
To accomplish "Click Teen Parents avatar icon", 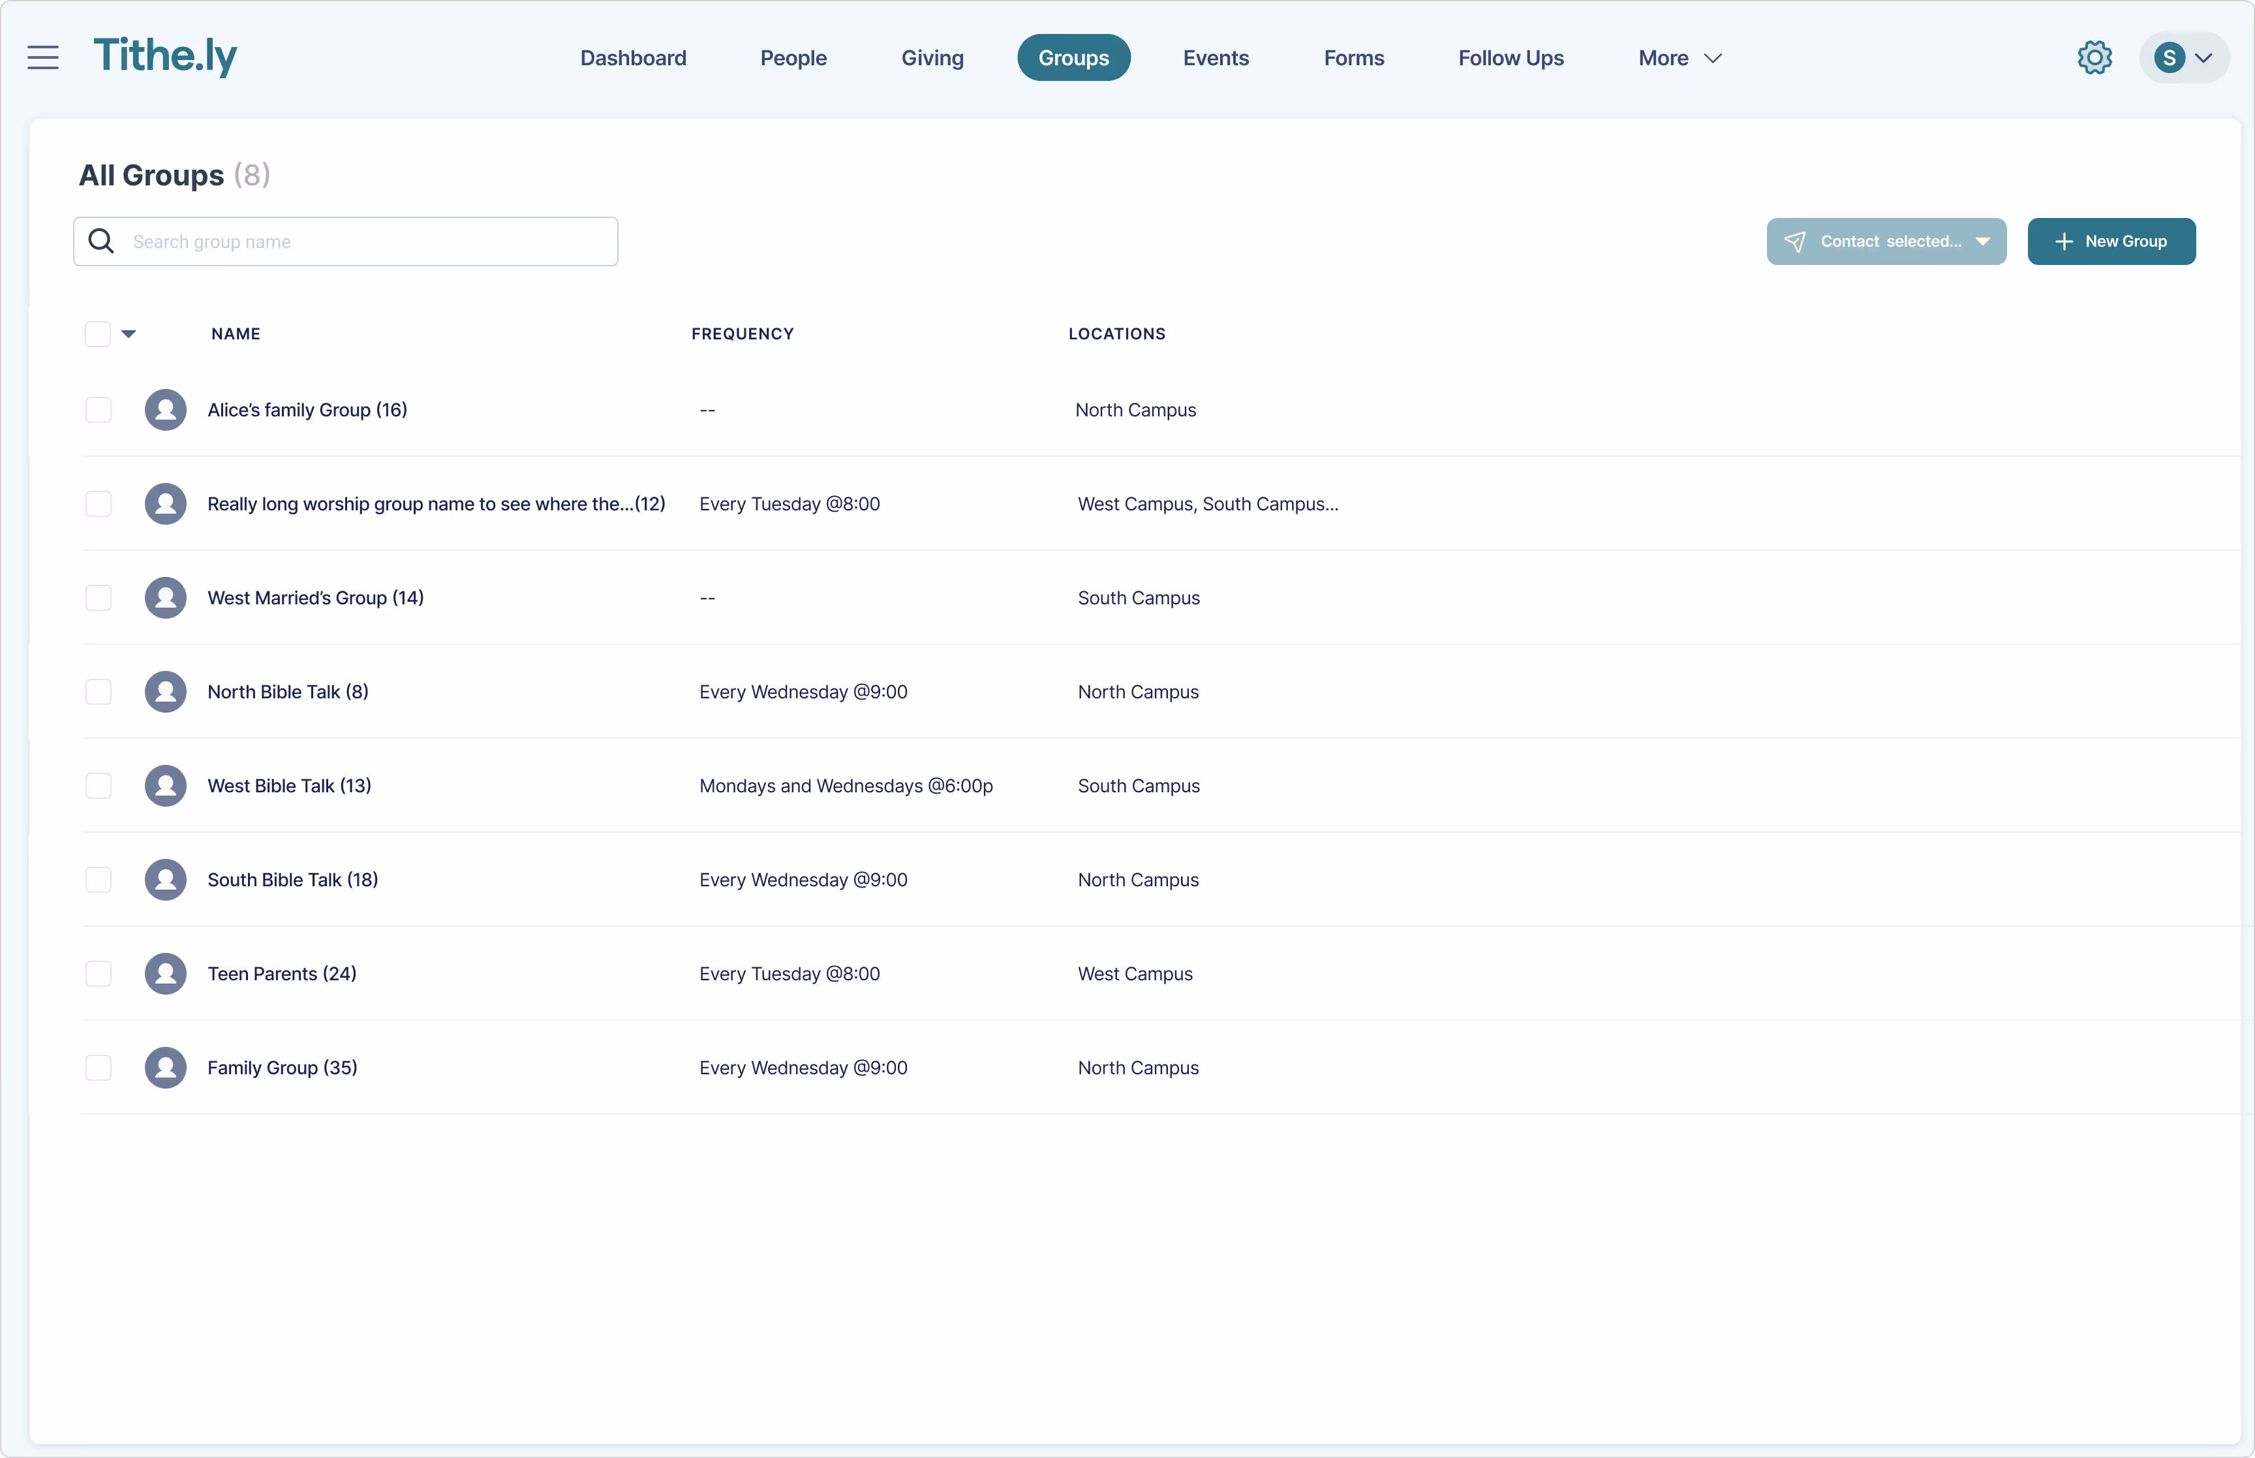I will click(166, 973).
